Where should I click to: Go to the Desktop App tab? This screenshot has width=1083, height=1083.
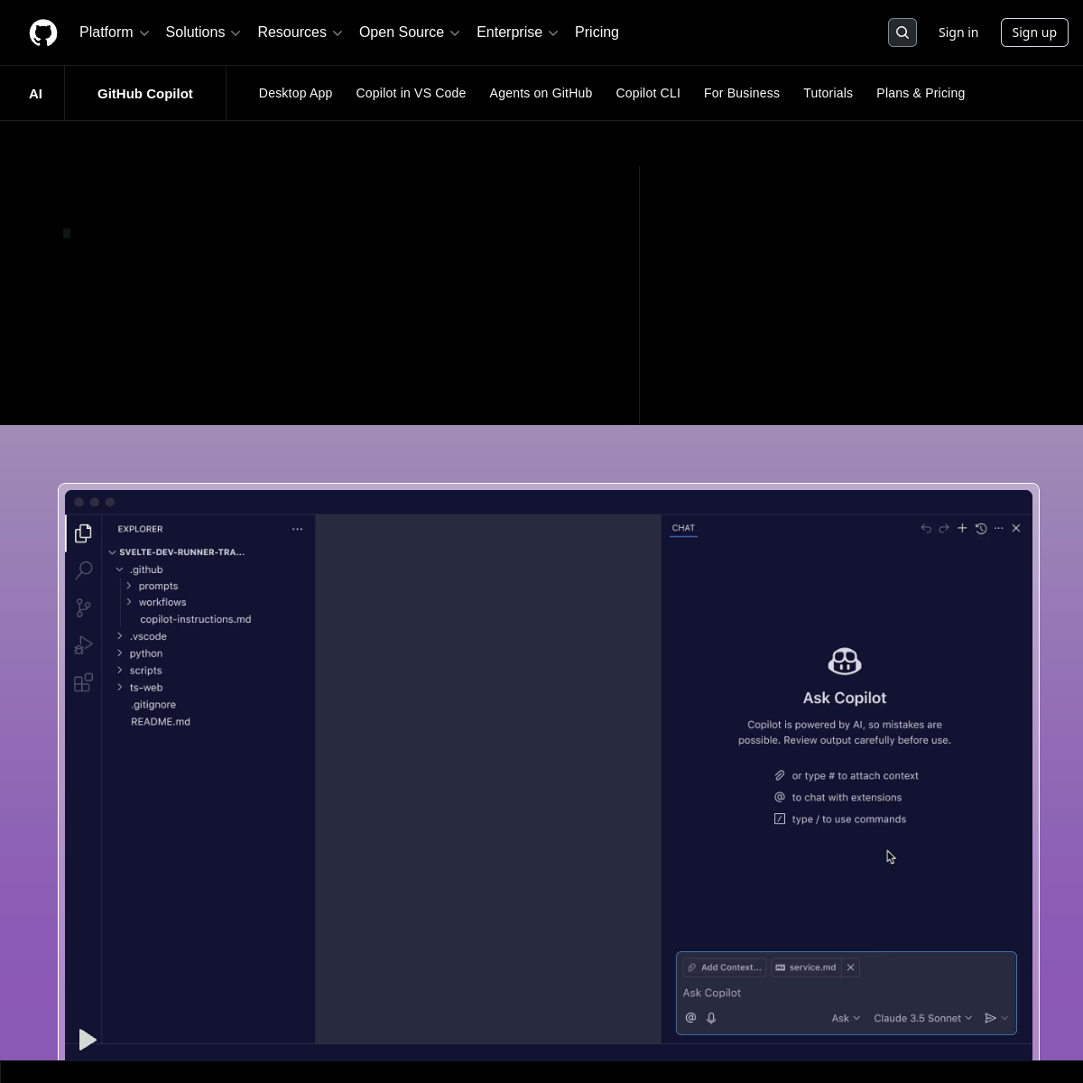point(295,93)
